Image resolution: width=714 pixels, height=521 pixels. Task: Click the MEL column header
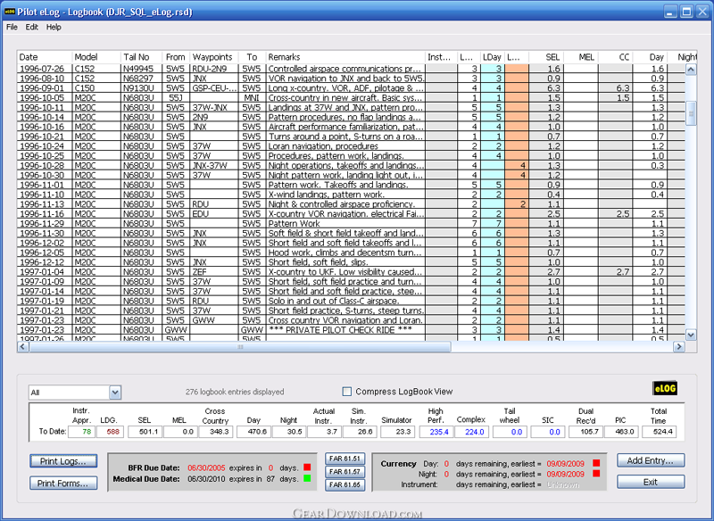[x=581, y=57]
